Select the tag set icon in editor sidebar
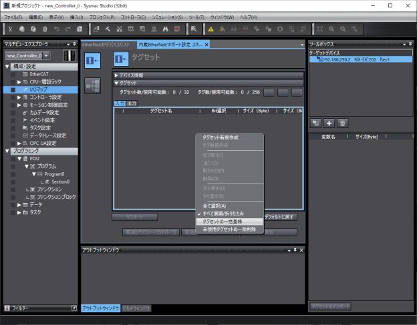Image resolution: width=417 pixels, height=325 pixels. [x=92, y=60]
